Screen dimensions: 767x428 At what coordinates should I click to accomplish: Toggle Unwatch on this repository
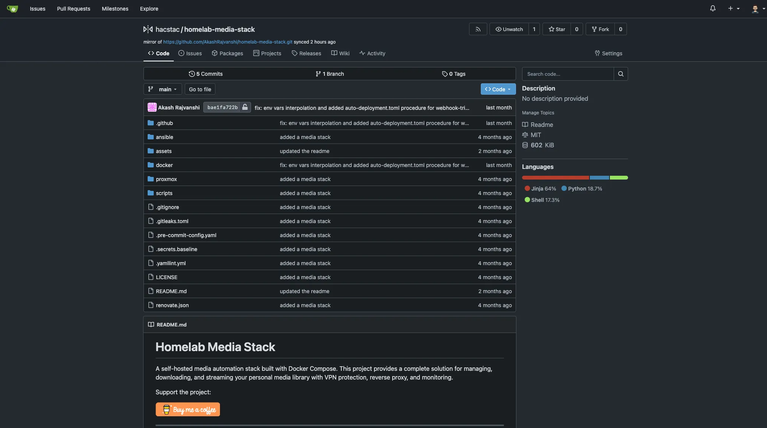pyautogui.click(x=509, y=29)
